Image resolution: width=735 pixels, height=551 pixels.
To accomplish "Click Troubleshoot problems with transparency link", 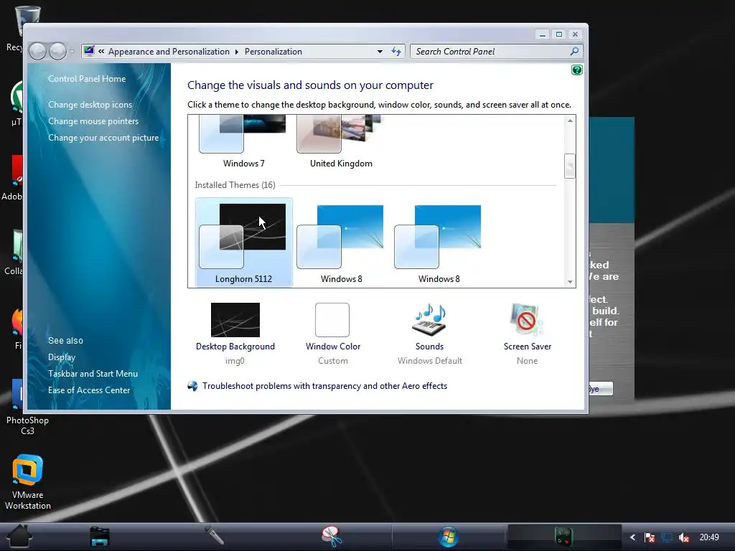I will [324, 386].
